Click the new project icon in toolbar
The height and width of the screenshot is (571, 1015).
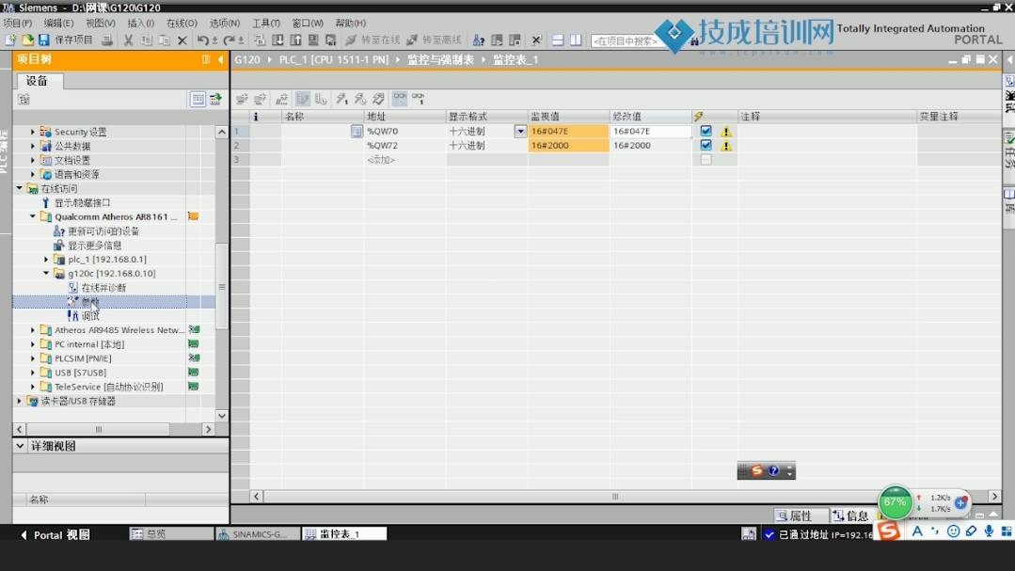10,40
